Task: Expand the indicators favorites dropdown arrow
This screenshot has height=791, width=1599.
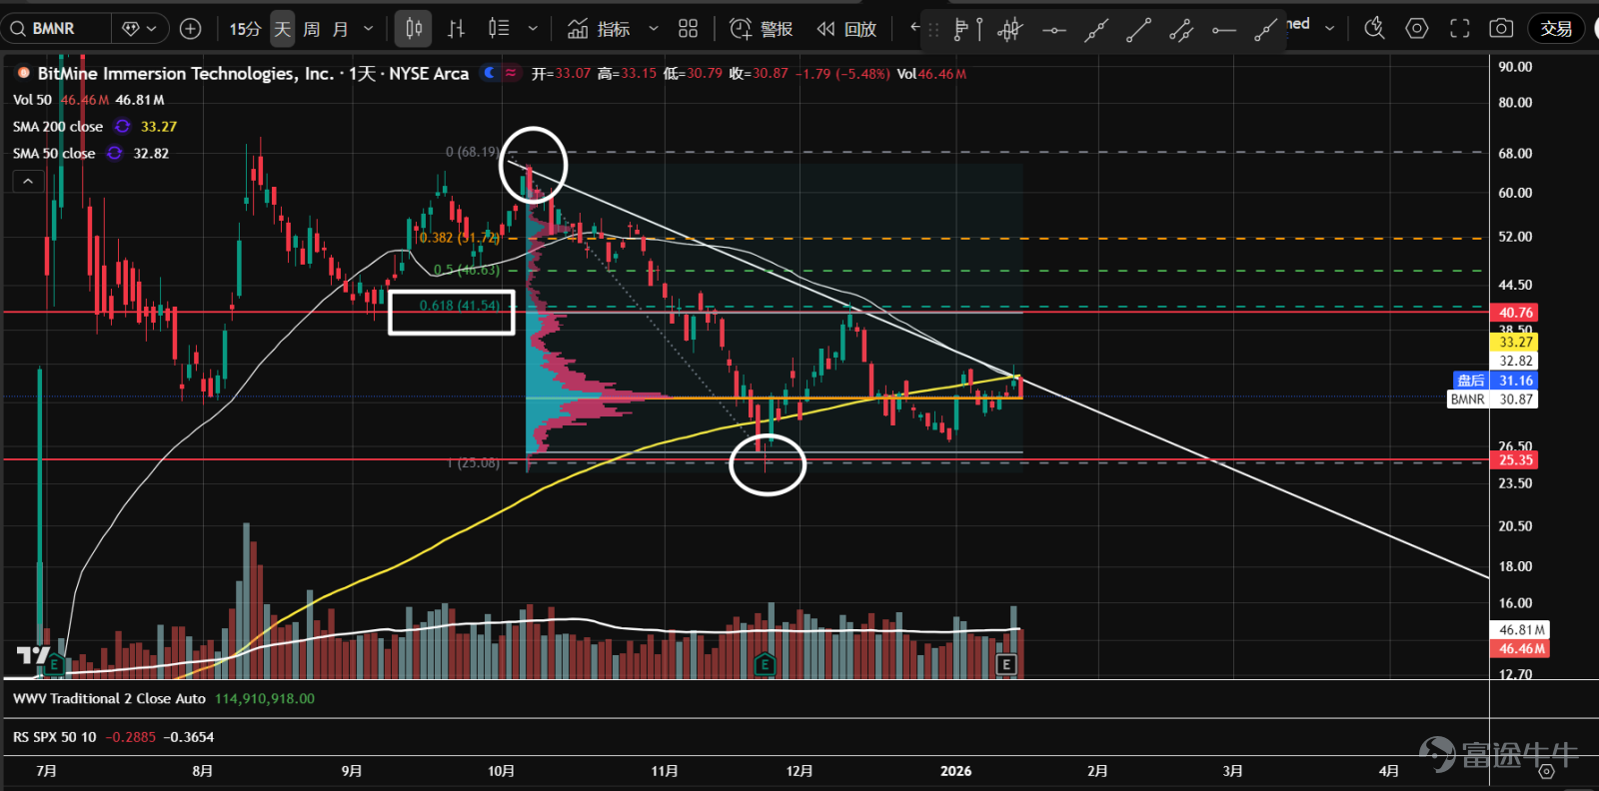Action: click(654, 29)
